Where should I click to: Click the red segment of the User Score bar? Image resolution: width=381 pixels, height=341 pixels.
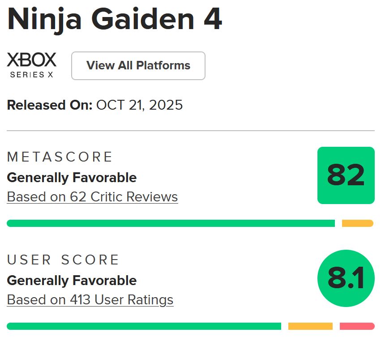(x=357, y=326)
